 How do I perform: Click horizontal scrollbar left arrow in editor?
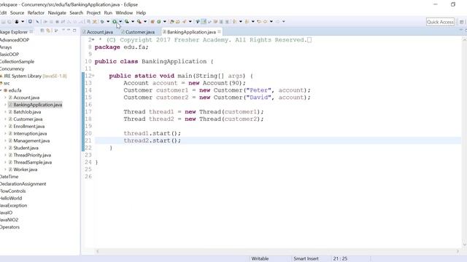click(x=97, y=251)
